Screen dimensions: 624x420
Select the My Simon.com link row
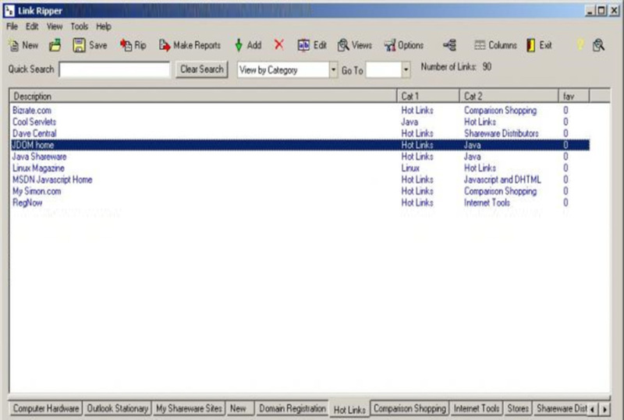coord(300,192)
